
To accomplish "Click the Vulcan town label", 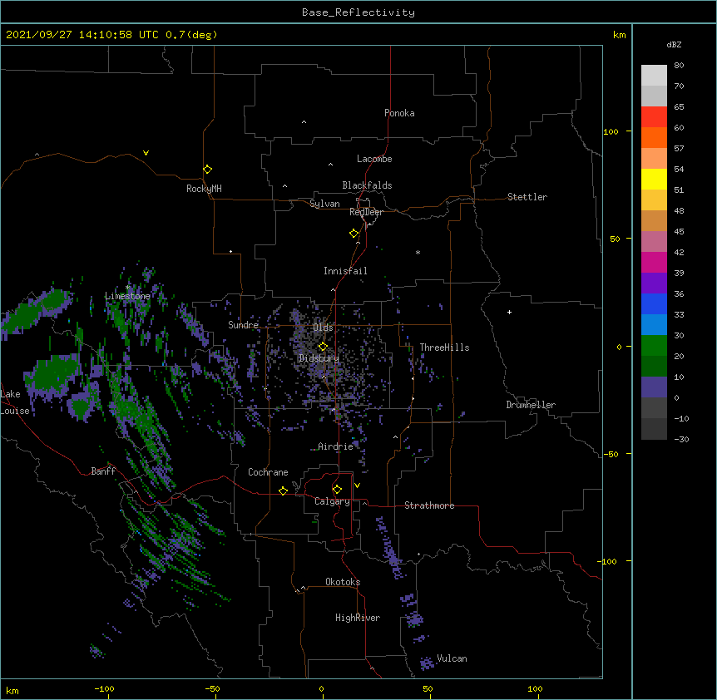I will (x=452, y=658).
